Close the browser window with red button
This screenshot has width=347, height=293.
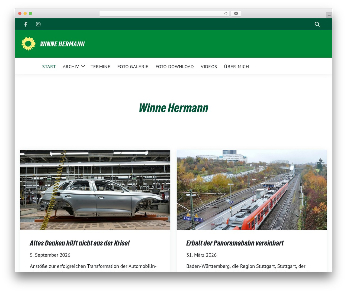coord(20,14)
